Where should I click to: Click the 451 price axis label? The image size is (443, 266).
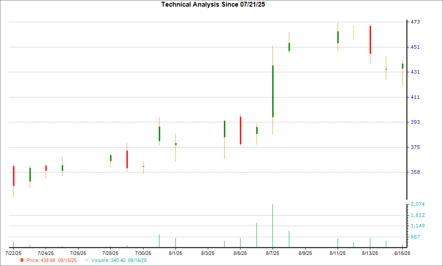tap(415, 47)
